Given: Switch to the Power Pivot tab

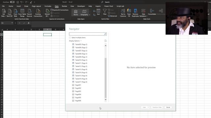Looking at the screenshot, I should click(108, 6).
